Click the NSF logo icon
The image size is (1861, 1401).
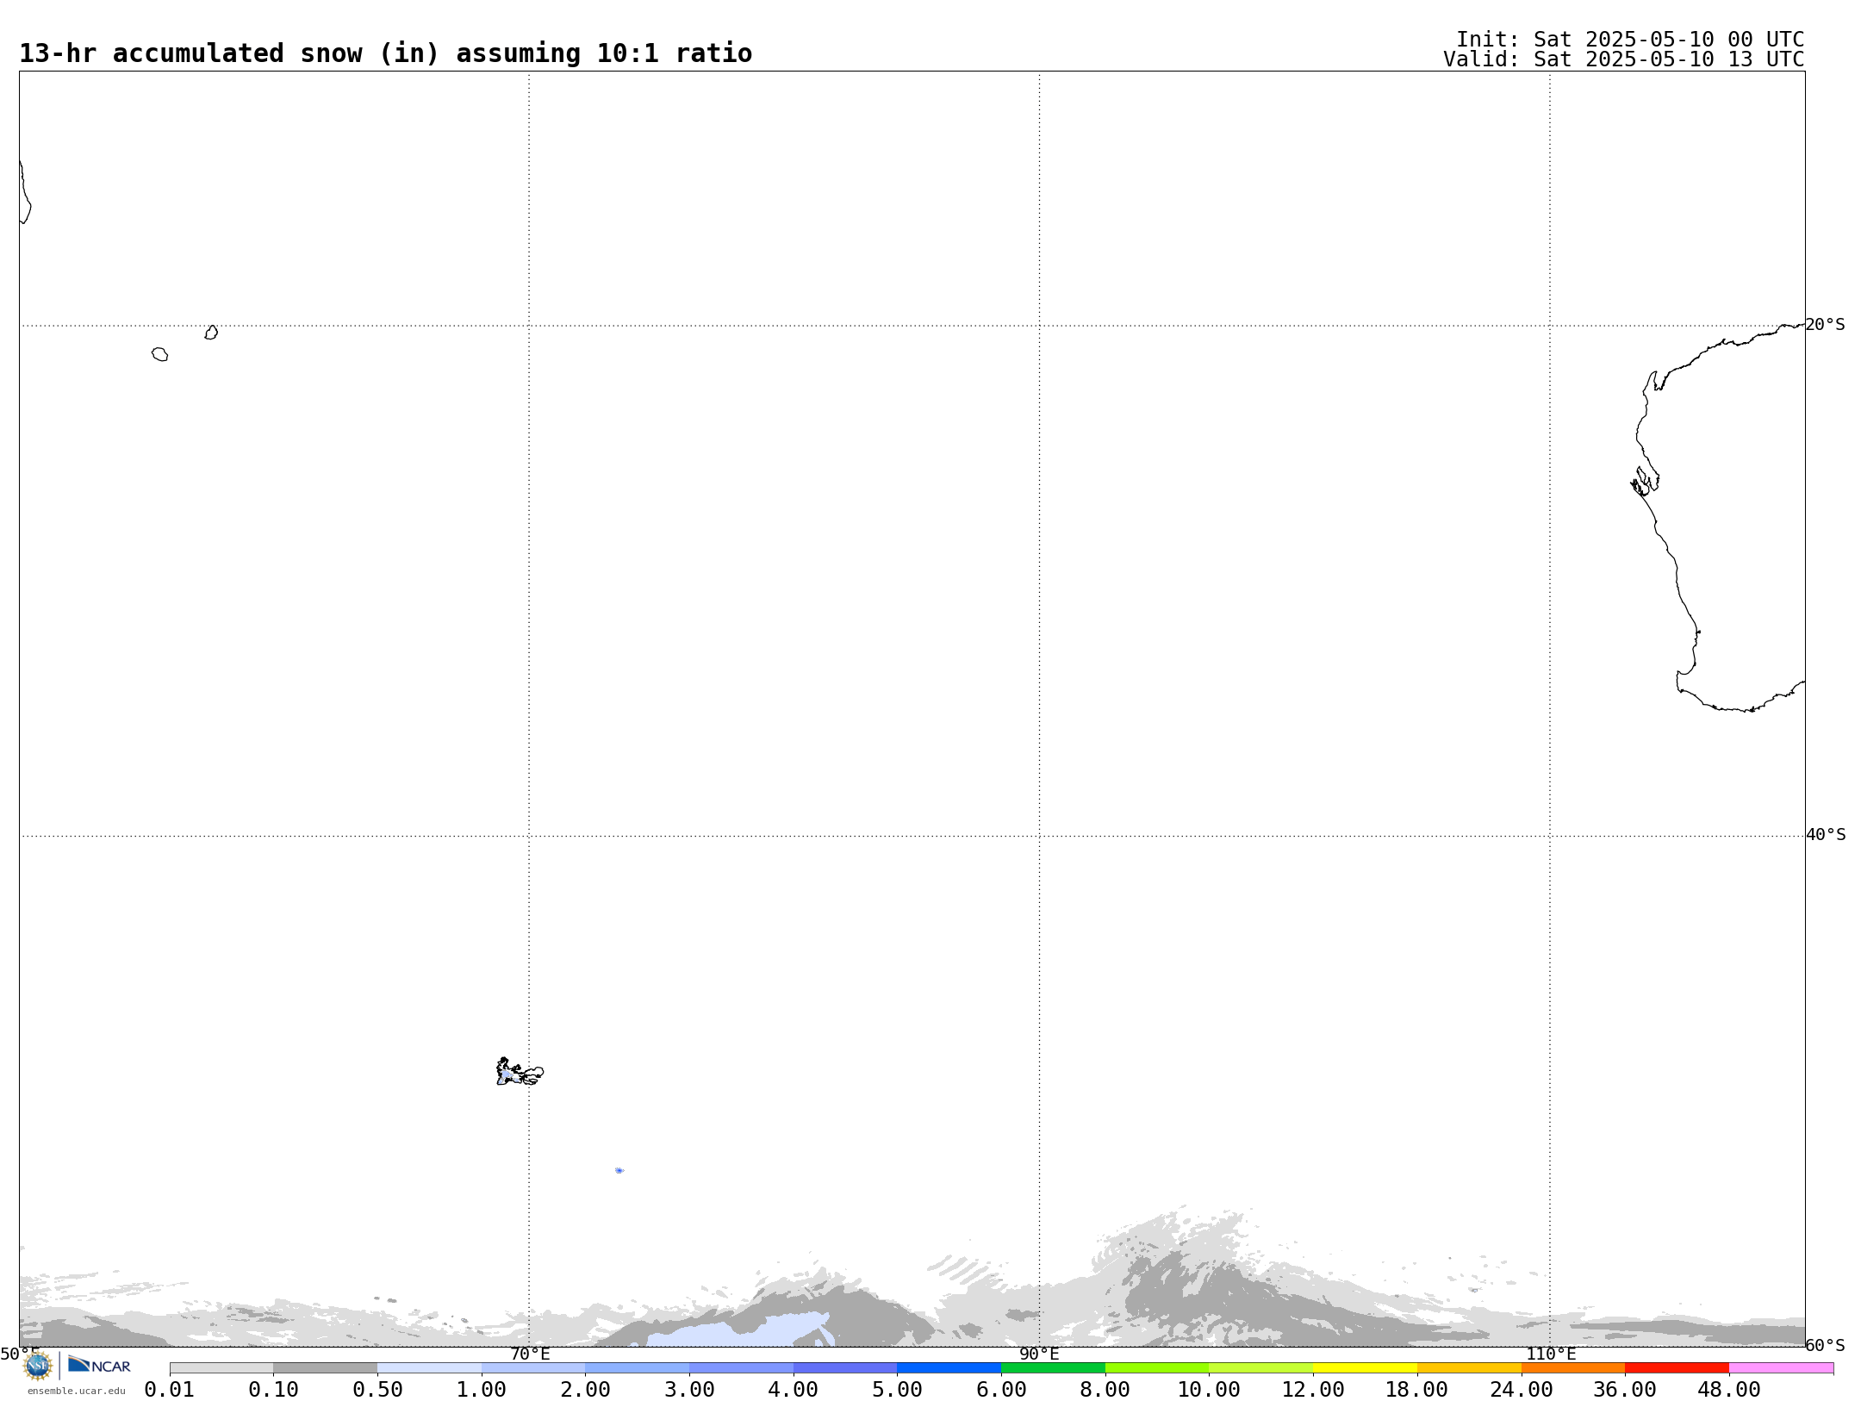(x=38, y=1366)
